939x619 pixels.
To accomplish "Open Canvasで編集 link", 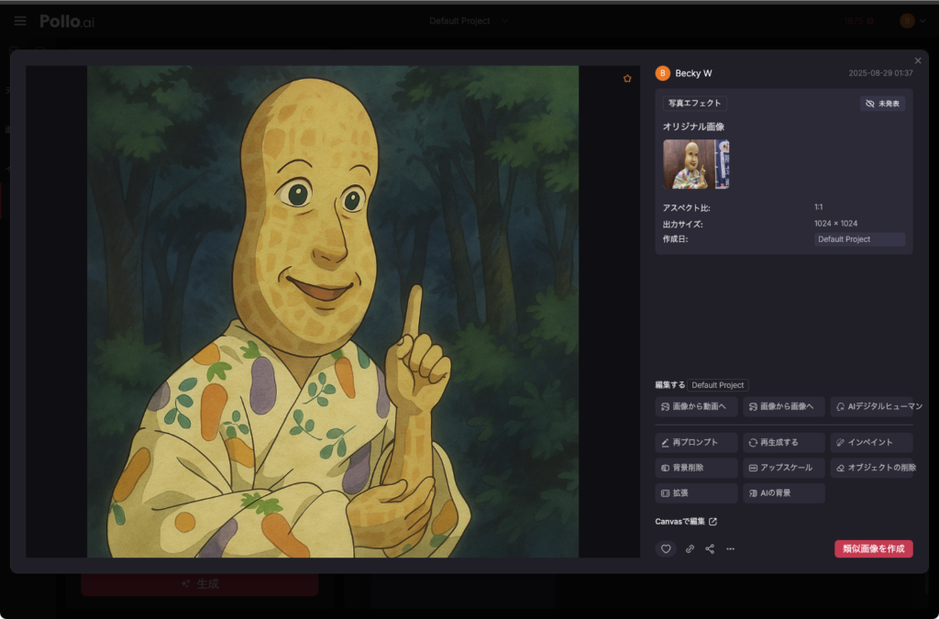I will pyautogui.click(x=686, y=522).
